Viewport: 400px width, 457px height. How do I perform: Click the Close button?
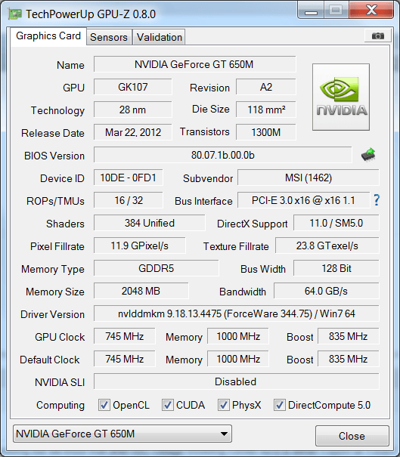(x=352, y=436)
